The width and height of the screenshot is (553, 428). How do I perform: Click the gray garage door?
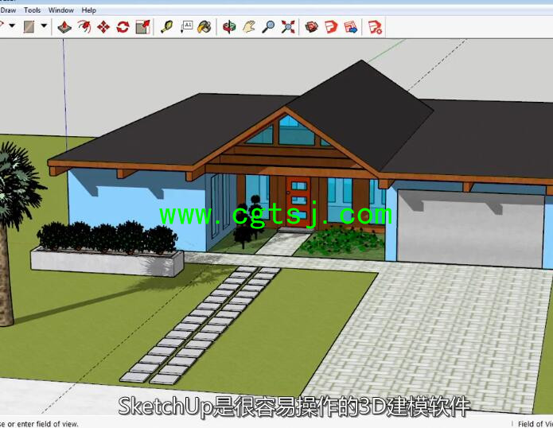coord(470,229)
